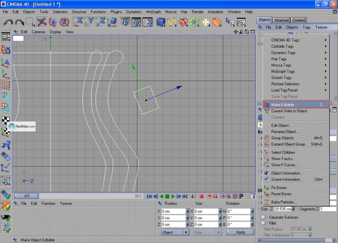Toggle the sound speaker icon
Screen dimensions: 338x243
(194, 196)
